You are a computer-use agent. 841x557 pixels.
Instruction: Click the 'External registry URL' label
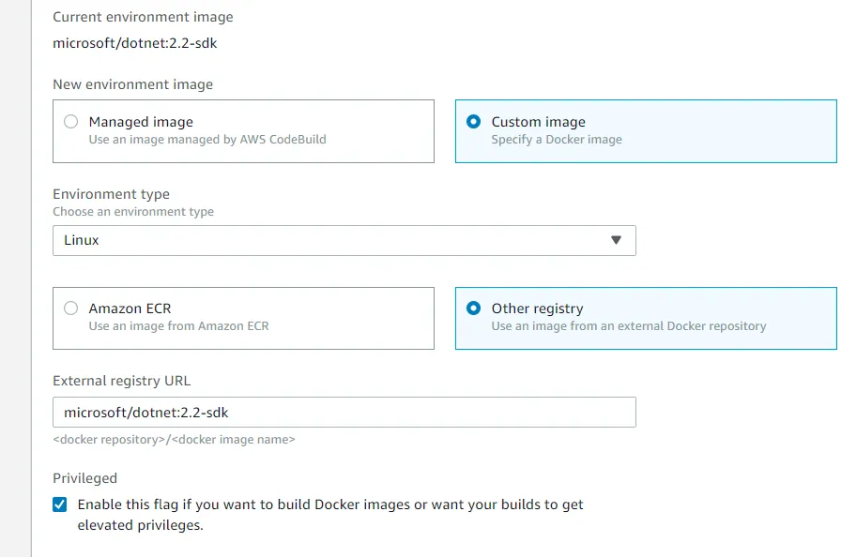(122, 381)
